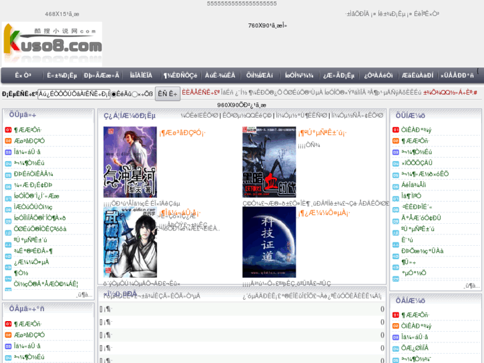Click red hot-search link at search row end
Screen dimensions: 484x363
point(450,93)
